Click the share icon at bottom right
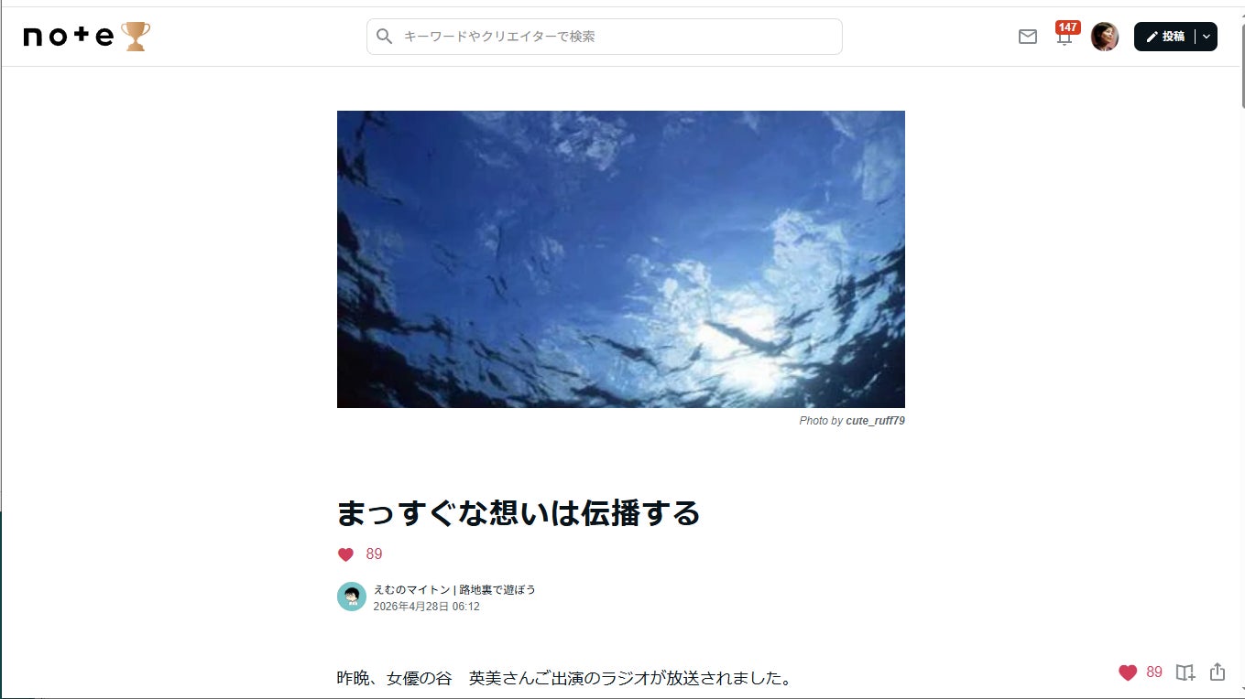The image size is (1245, 699). point(1218,672)
